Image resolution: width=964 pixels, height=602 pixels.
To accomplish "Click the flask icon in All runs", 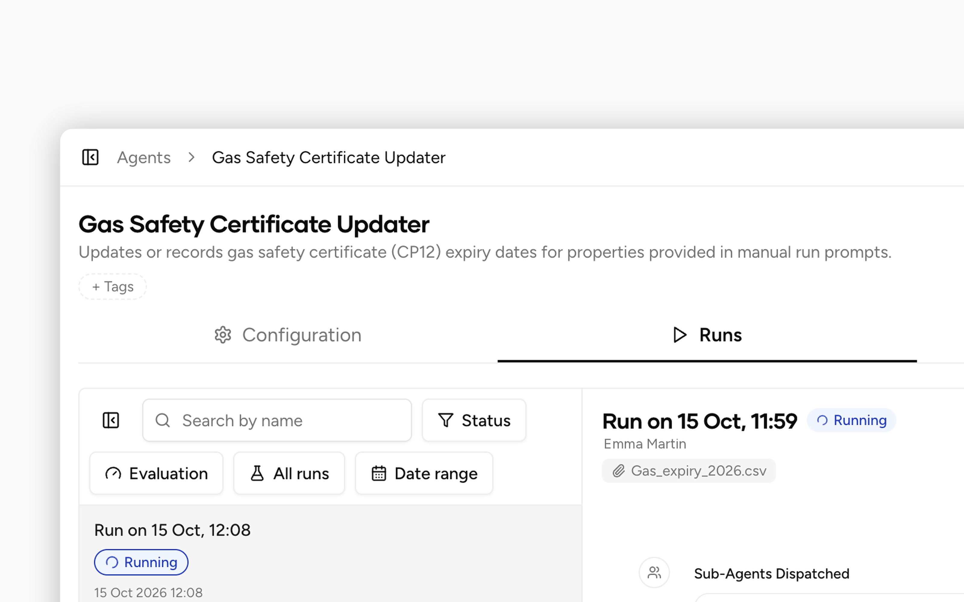I will pos(257,473).
